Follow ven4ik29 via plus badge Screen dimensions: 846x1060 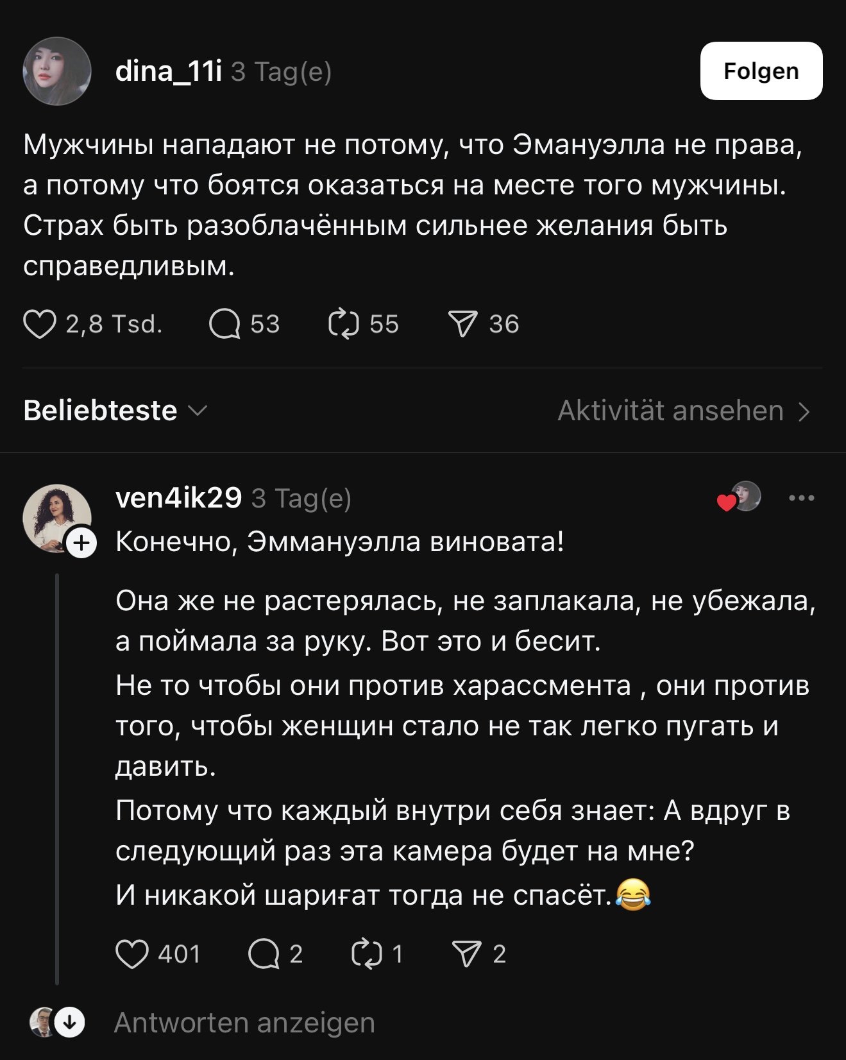coord(81,544)
